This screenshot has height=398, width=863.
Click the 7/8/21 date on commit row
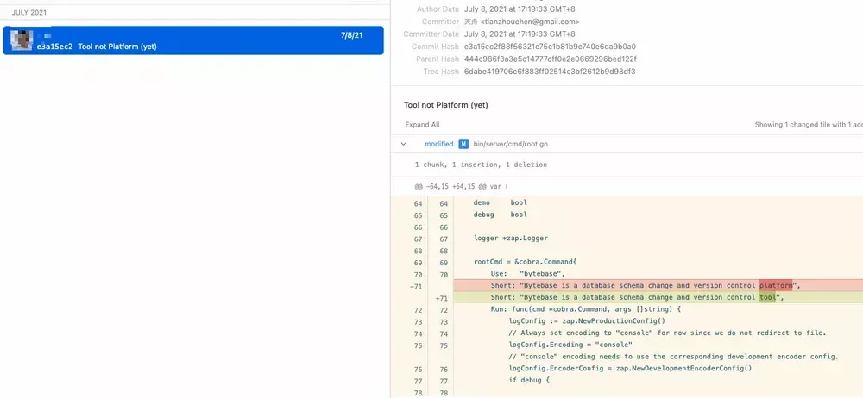pyautogui.click(x=351, y=35)
